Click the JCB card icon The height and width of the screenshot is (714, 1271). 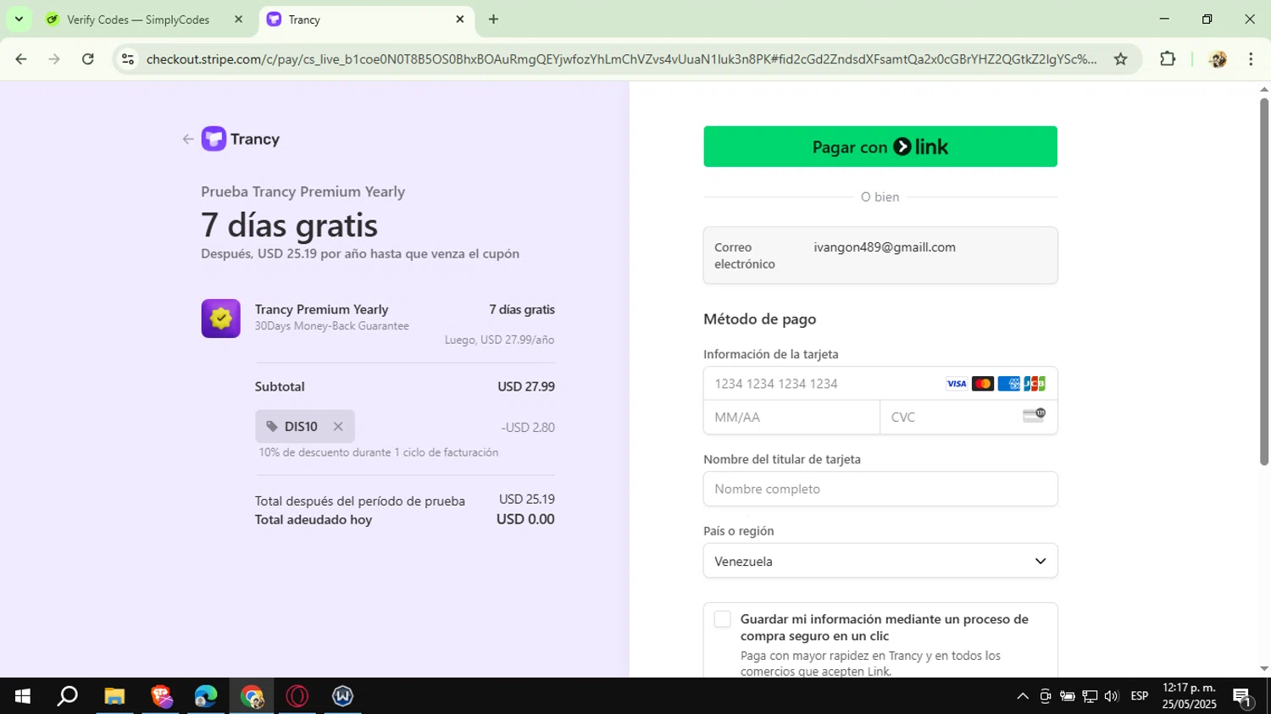(x=1035, y=384)
